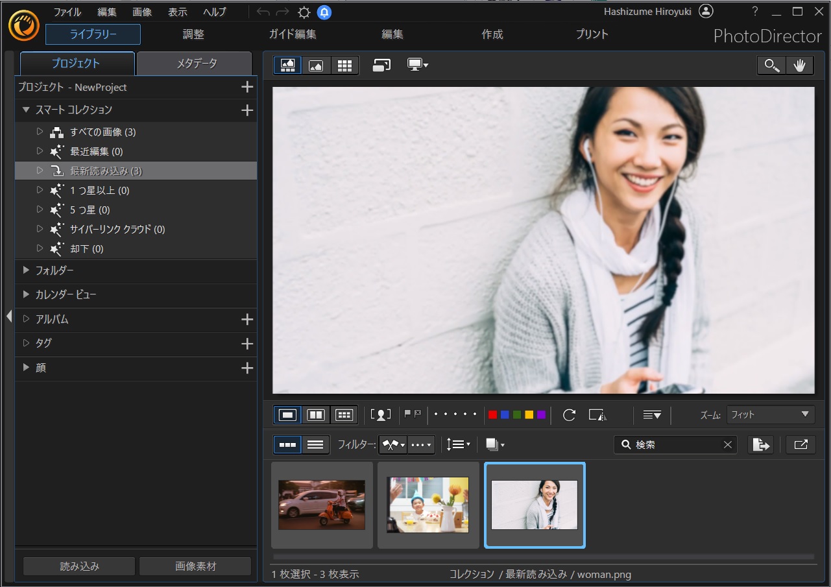
Task: Click the share externally icon
Action: pos(801,444)
